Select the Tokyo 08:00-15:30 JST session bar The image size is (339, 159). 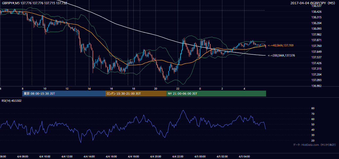(64, 94)
